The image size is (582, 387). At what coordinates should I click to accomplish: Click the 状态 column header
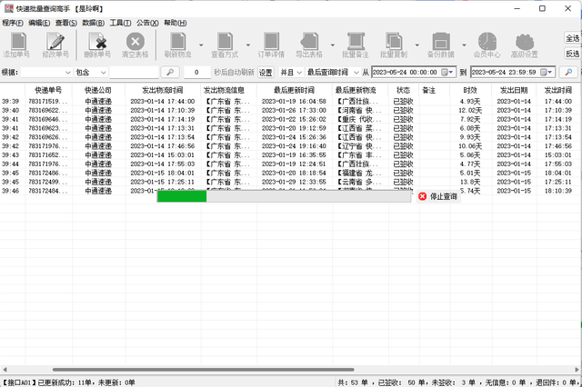(x=404, y=90)
